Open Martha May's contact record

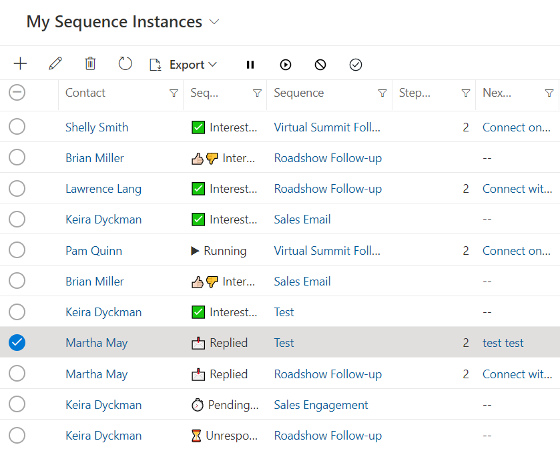(96, 342)
